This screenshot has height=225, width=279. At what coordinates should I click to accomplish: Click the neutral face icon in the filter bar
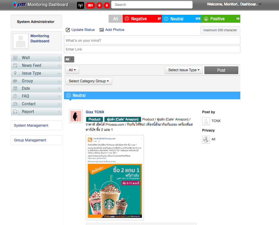tap(166, 19)
